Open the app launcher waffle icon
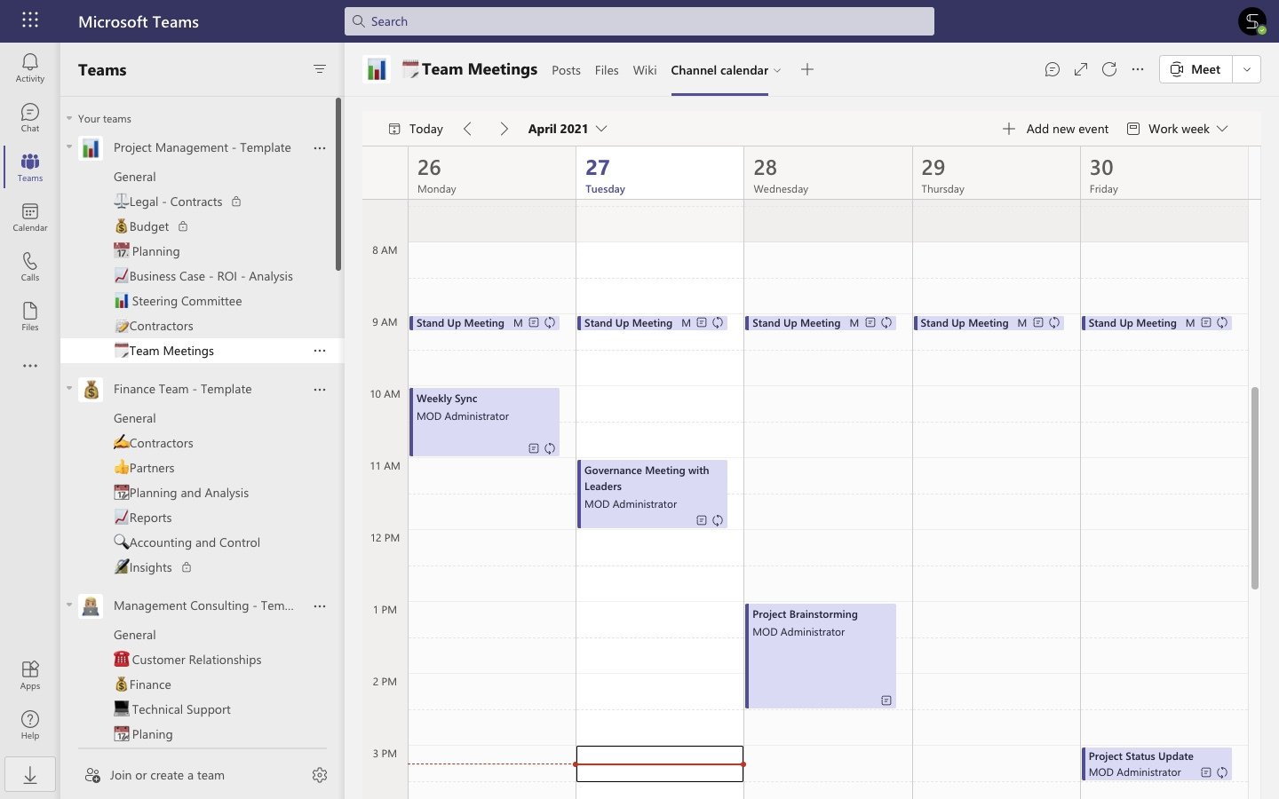The height and width of the screenshot is (799, 1279). pos(30,20)
